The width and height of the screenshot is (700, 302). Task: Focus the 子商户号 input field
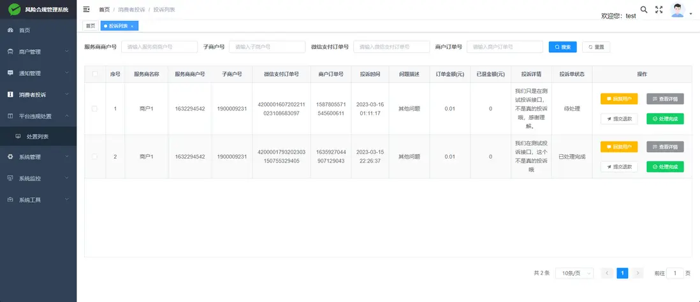click(x=267, y=47)
